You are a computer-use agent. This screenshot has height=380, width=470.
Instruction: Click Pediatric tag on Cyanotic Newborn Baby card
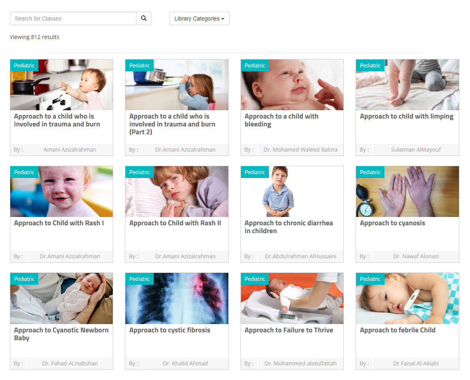pos(24,279)
